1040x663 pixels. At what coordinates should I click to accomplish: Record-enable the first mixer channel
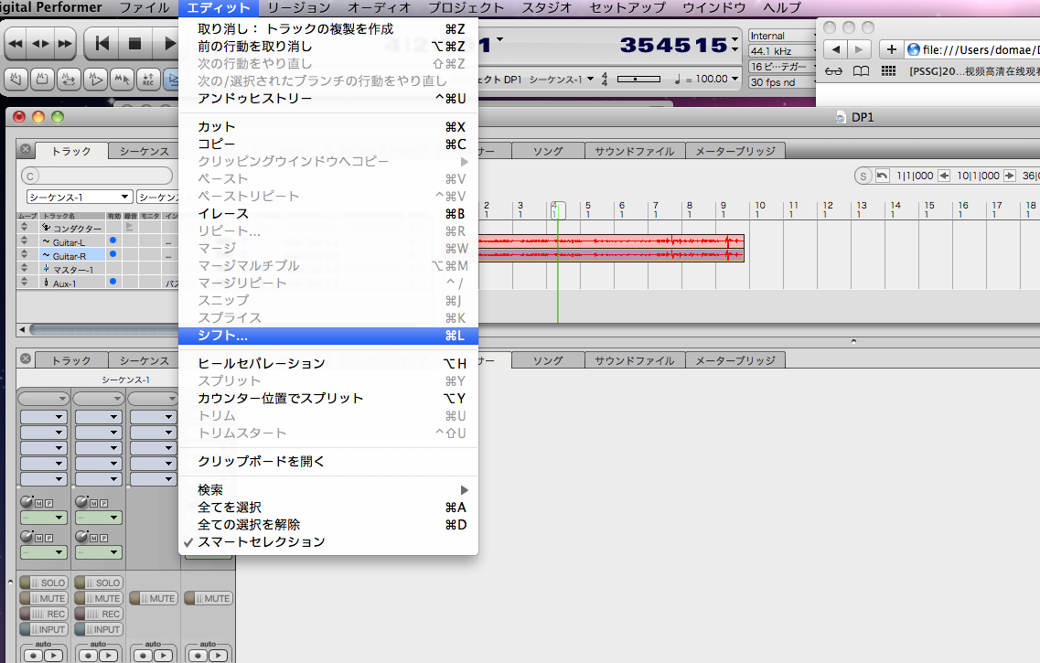pyautogui.click(x=43, y=614)
